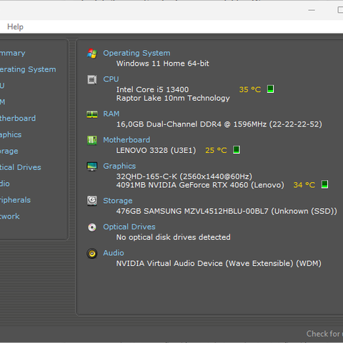Click the Optical Drives disc icon
The image size is (343, 343).
click(92, 227)
